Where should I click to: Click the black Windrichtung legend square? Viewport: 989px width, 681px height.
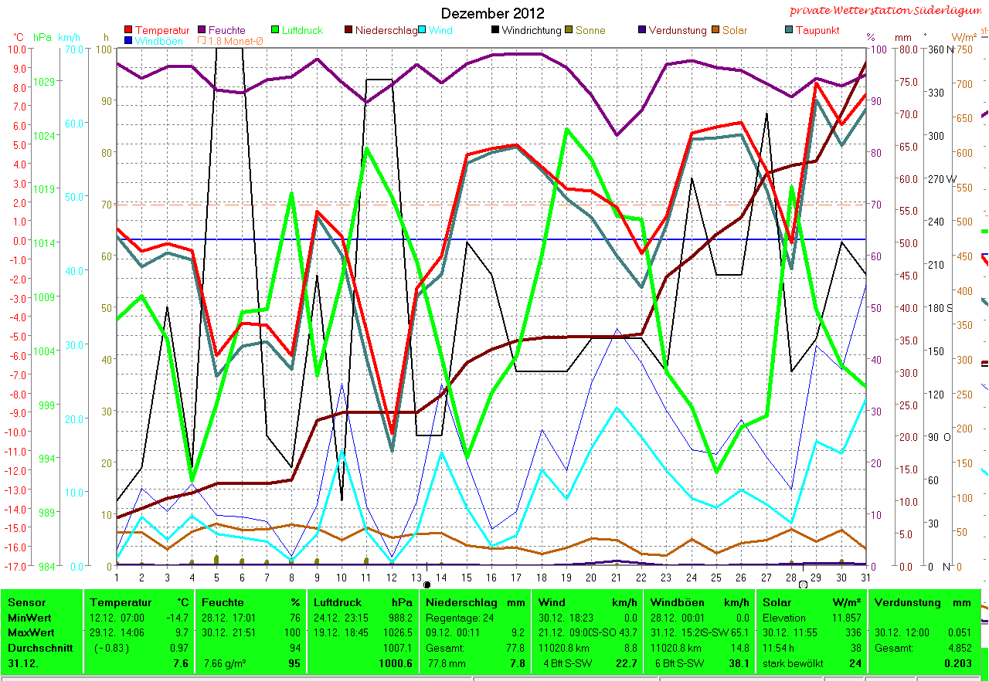495,31
